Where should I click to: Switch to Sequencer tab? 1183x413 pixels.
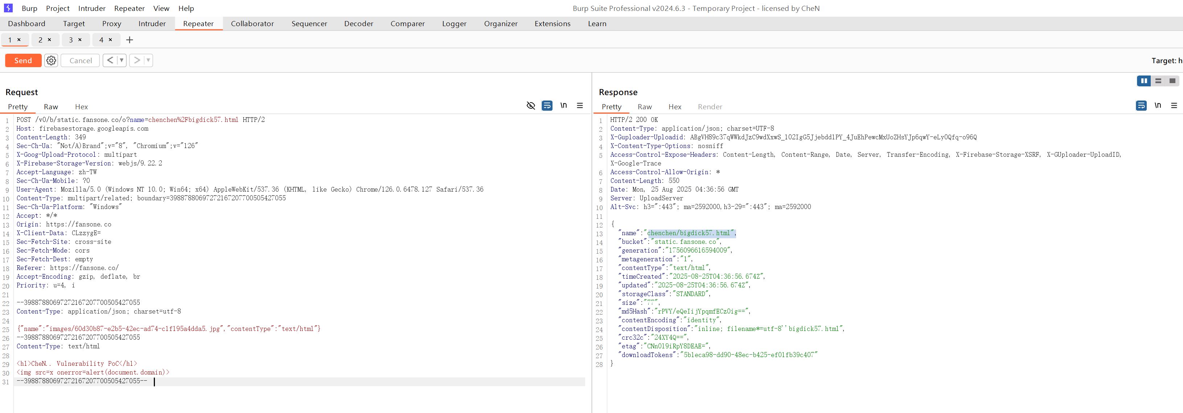click(x=309, y=24)
